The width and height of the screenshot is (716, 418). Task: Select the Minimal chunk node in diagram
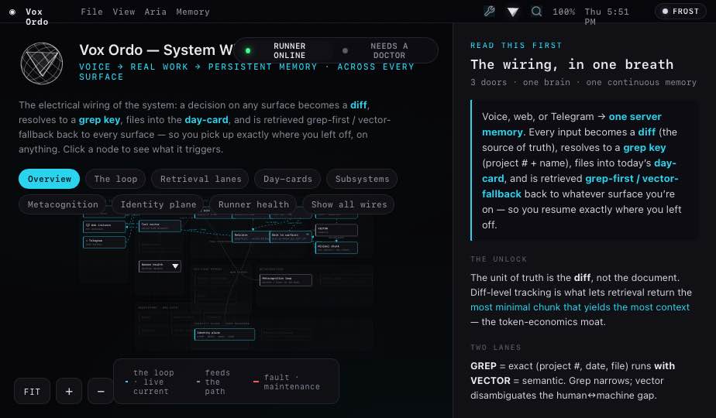336,248
